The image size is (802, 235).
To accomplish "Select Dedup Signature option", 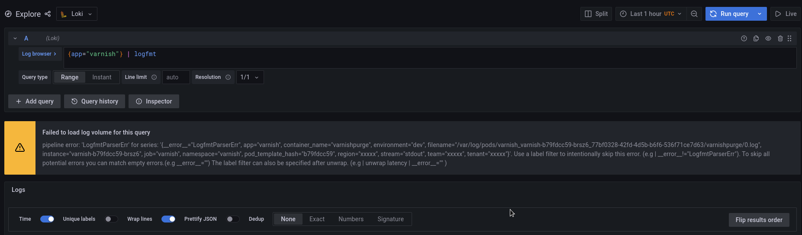I will 390,219.
